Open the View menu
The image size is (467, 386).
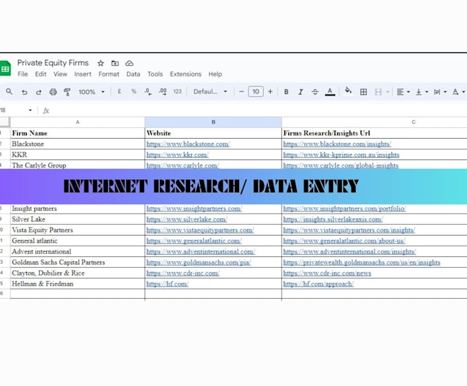60,74
